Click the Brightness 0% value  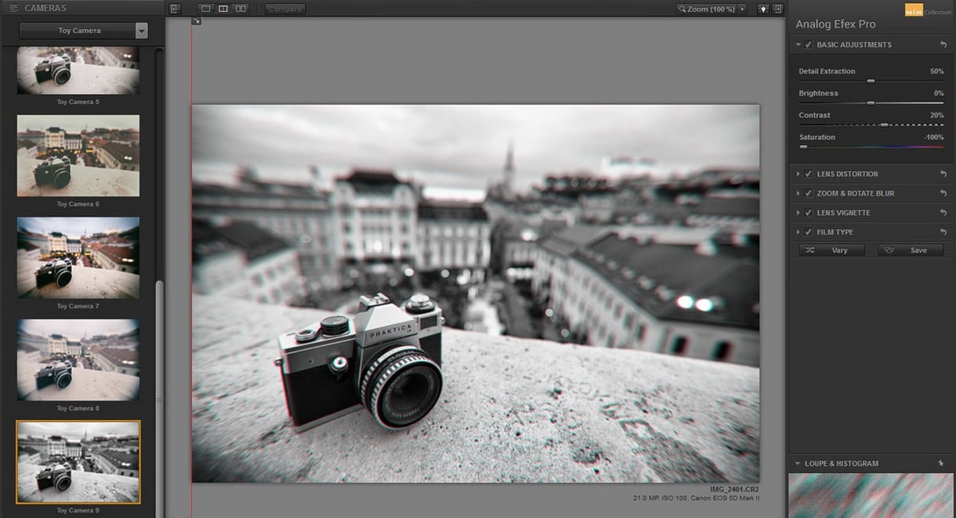pos(939,93)
